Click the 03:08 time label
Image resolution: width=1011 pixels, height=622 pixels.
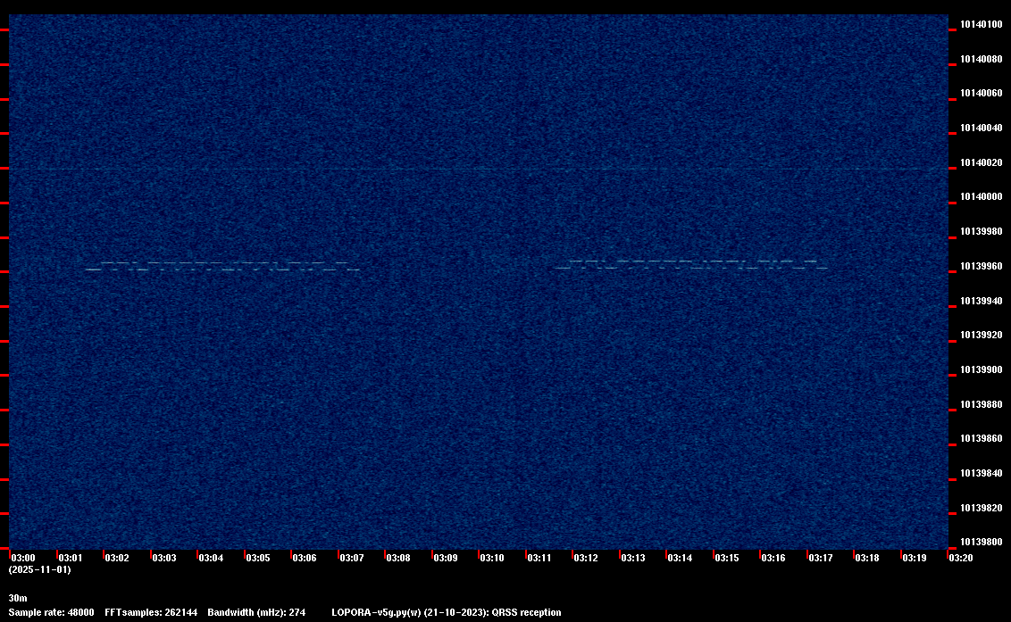397,558
